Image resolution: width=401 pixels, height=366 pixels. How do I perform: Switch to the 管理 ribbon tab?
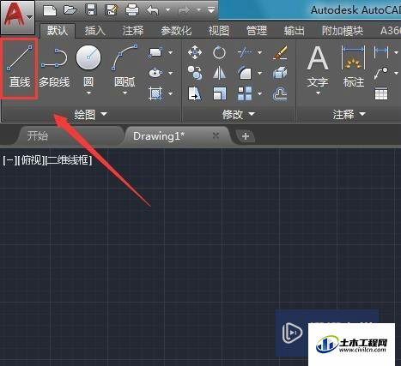[x=257, y=31]
